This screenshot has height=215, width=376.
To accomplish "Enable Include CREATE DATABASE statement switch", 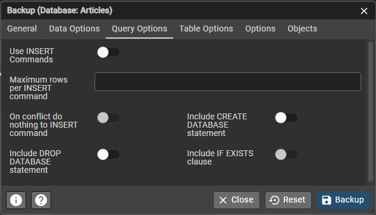I will 286,118.
